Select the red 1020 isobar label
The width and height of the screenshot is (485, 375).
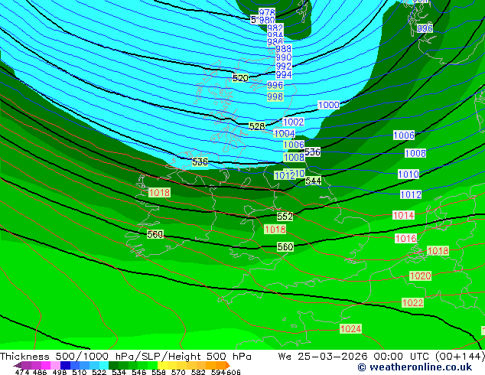pos(420,276)
